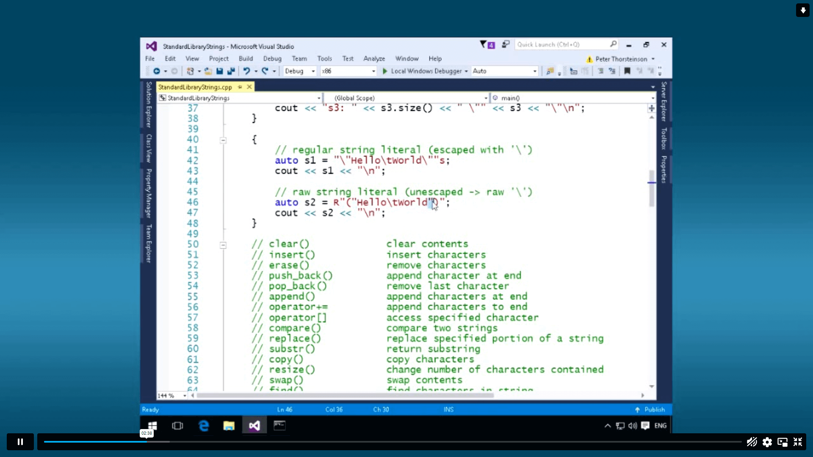
Task: Pin the StandardLibraryStrings.cpp tab
Action: click(x=240, y=87)
